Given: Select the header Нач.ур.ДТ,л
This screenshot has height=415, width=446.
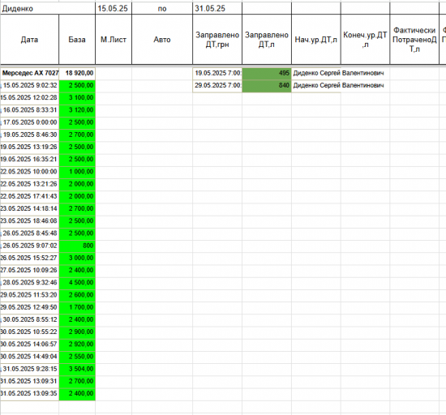Looking at the screenshot, I should [x=316, y=40].
